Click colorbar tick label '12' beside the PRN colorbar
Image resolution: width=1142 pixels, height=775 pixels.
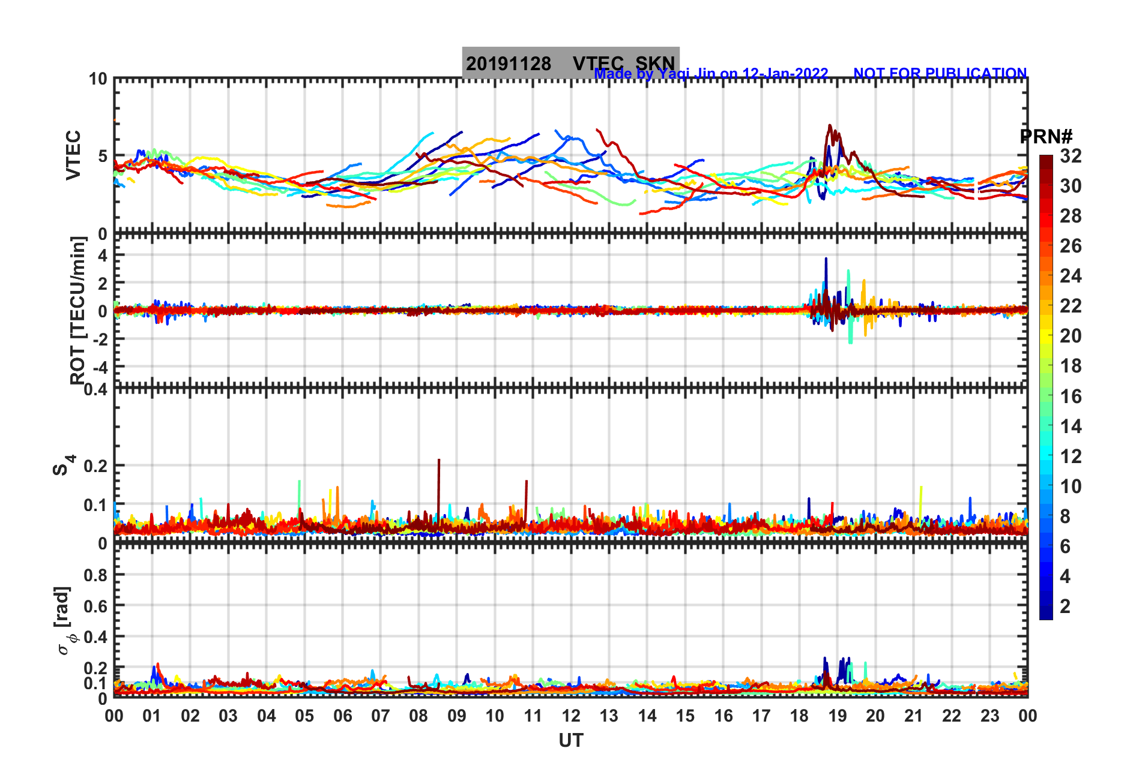tap(1071, 456)
